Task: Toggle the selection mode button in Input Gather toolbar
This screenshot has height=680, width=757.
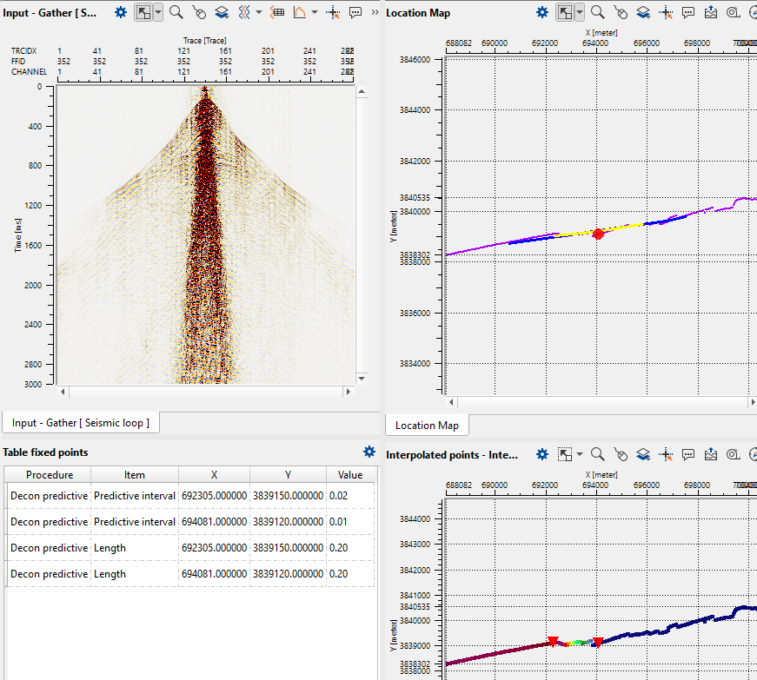Action: tap(144, 12)
